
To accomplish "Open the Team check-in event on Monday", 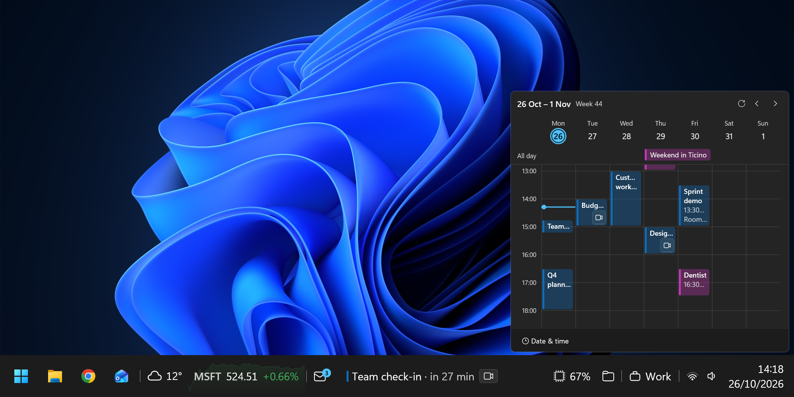I will (x=558, y=226).
